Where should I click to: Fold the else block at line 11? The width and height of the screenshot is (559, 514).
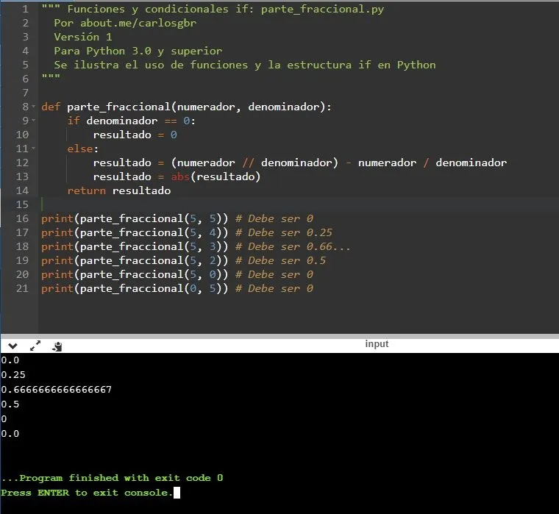(34, 149)
